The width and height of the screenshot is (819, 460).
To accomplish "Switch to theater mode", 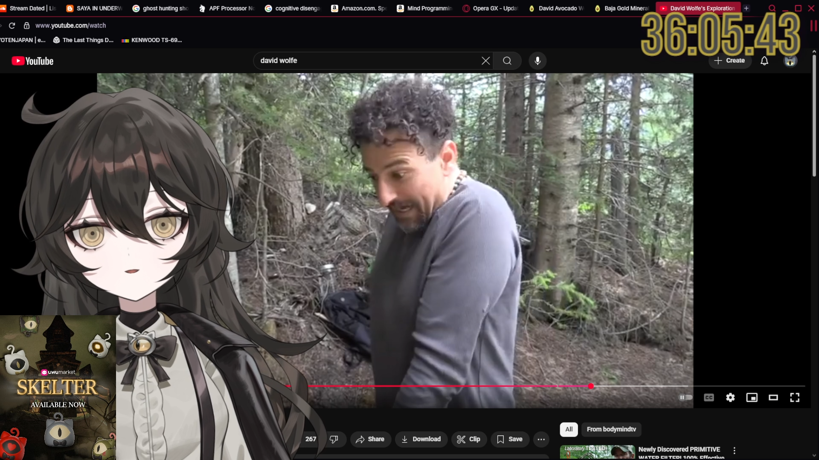I will (773, 397).
